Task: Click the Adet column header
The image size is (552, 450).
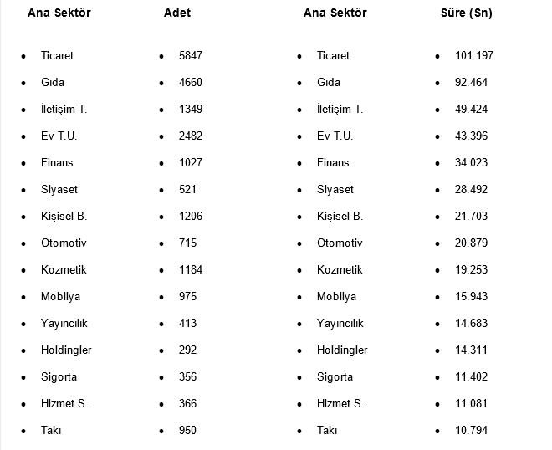Action: 177,13
